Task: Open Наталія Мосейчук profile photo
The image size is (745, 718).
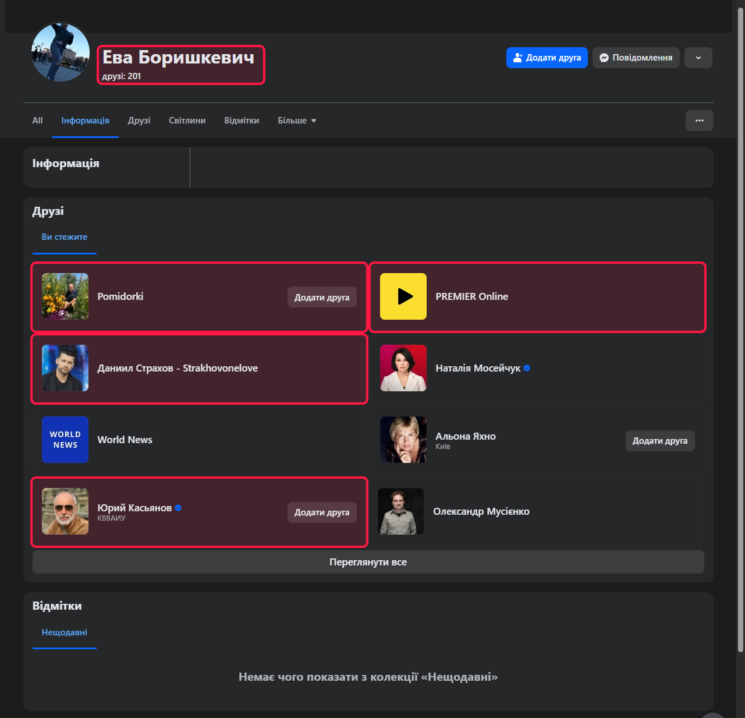Action: coord(403,368)
